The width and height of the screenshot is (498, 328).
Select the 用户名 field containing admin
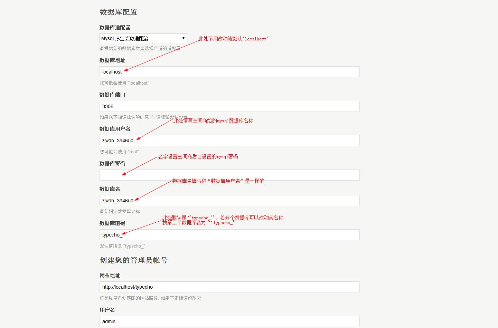click(x=229, y=321)
